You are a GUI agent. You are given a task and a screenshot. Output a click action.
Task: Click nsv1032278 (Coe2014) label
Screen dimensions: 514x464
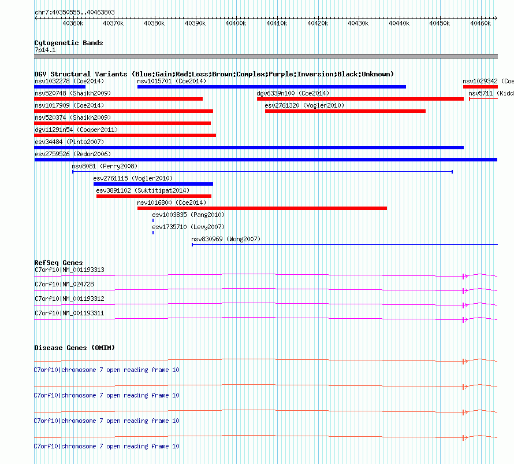pyautogui.click(x=69, y=81)
